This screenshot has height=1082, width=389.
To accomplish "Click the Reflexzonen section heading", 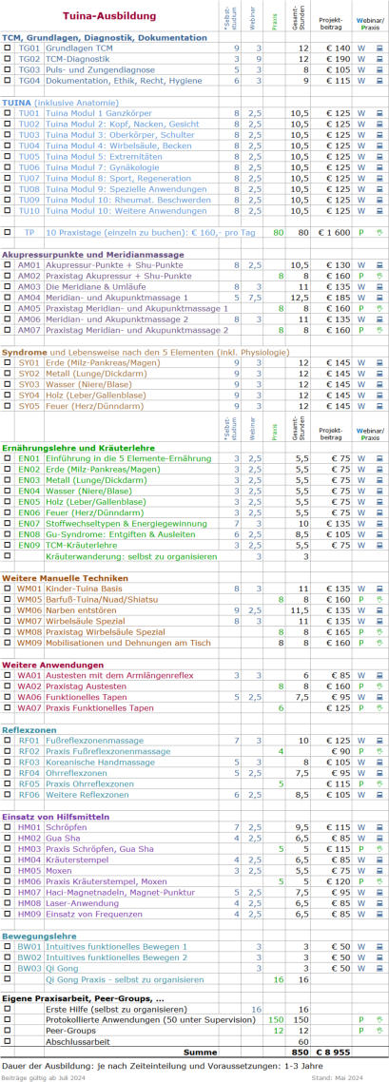I will [29, 729].
